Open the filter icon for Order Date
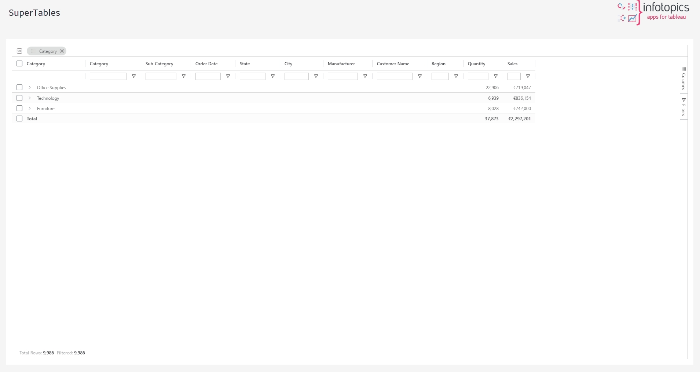Viewport: 700px width, 372px height. (x=228, y=76)
